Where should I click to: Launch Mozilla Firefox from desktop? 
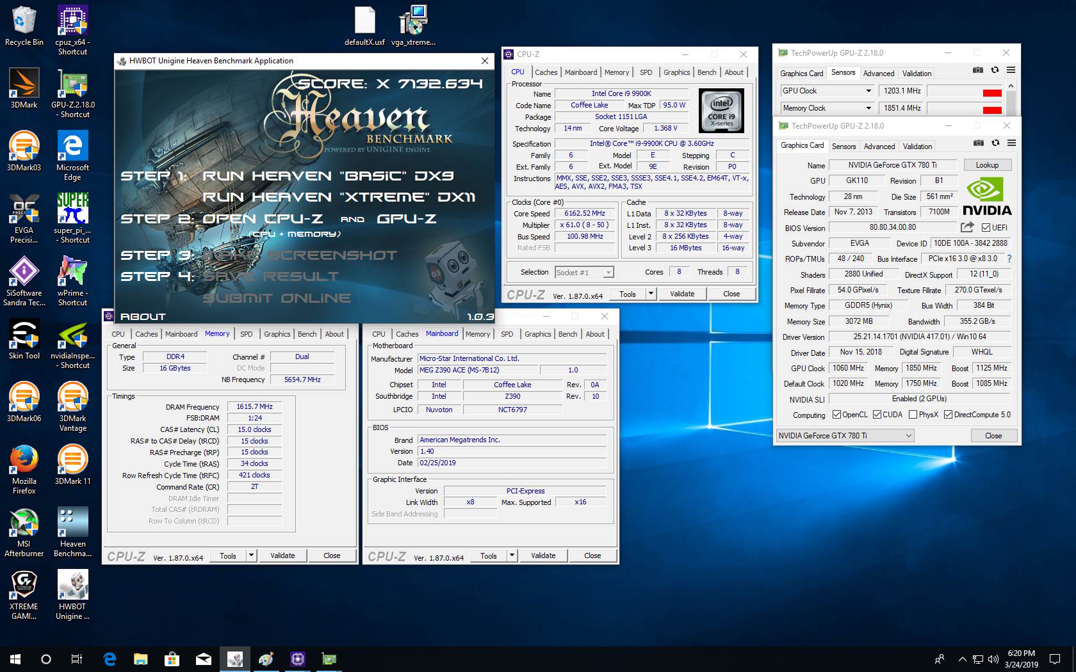click(x=24, y=469)
